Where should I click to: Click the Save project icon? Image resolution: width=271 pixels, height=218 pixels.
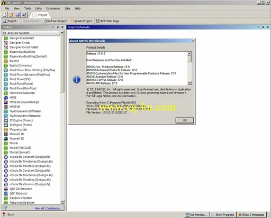17,15
